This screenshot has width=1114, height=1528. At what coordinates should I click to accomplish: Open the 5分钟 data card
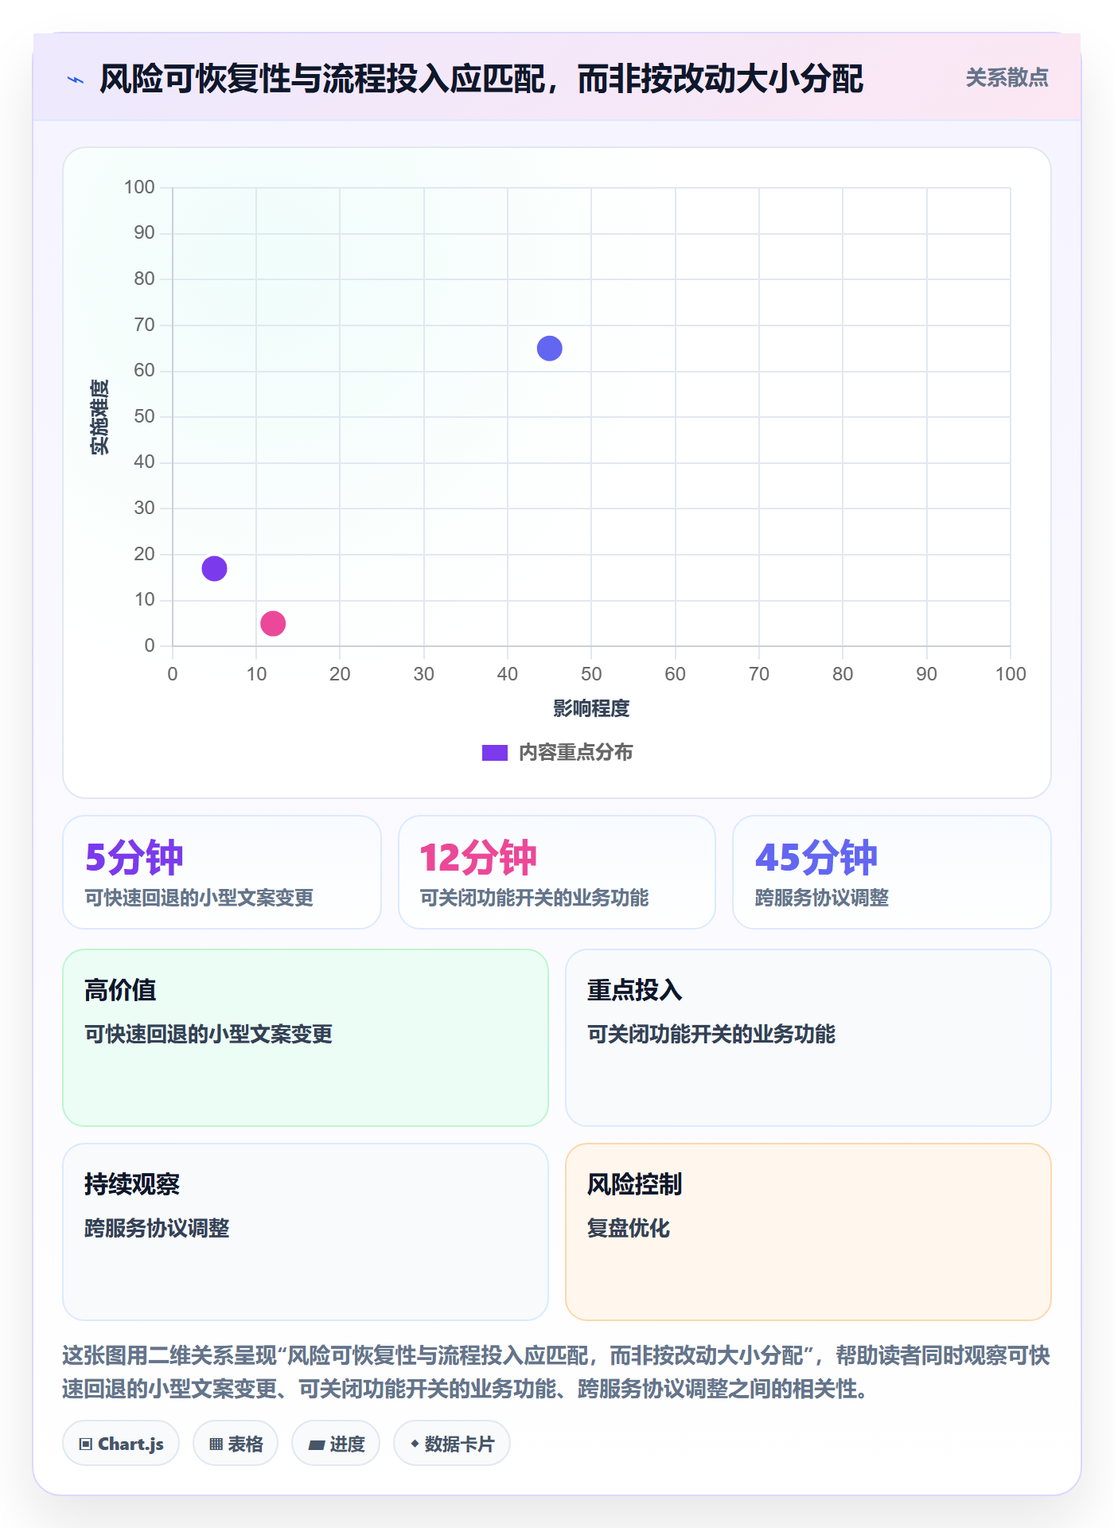[x=222, y=872]
